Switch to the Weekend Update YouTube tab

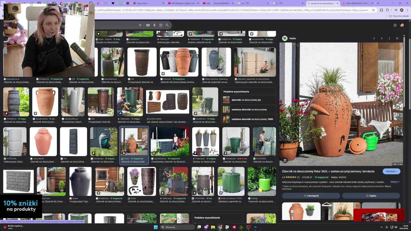pyautogui.click(x=183, y=3)
